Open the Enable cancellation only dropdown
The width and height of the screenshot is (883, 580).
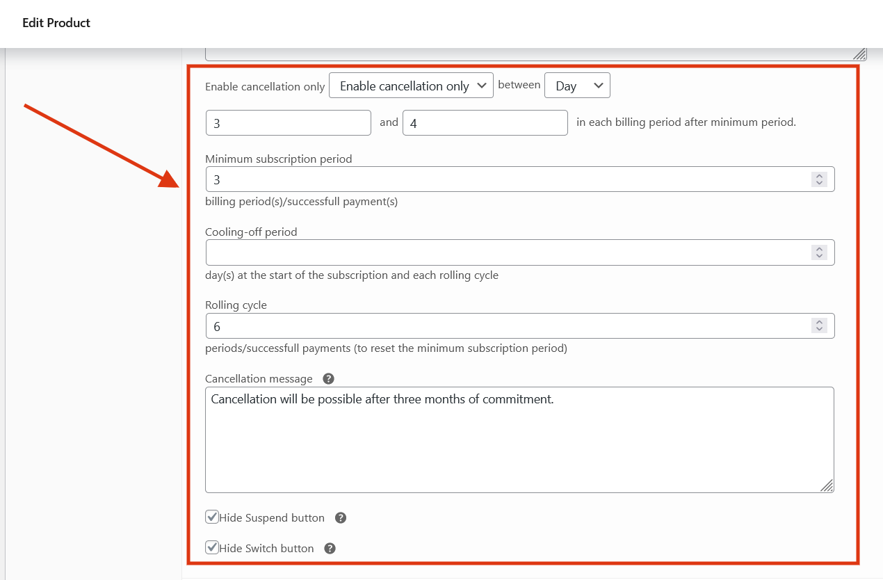coord(411,86)
